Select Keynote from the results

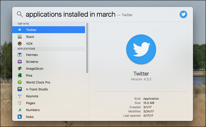pyautogui.click(x=48, y=96)
